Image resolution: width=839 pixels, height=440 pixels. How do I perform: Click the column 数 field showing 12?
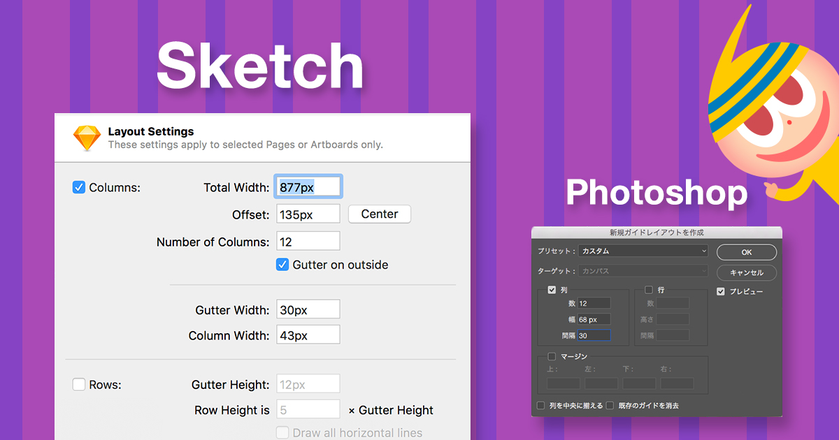pos(594,303)
